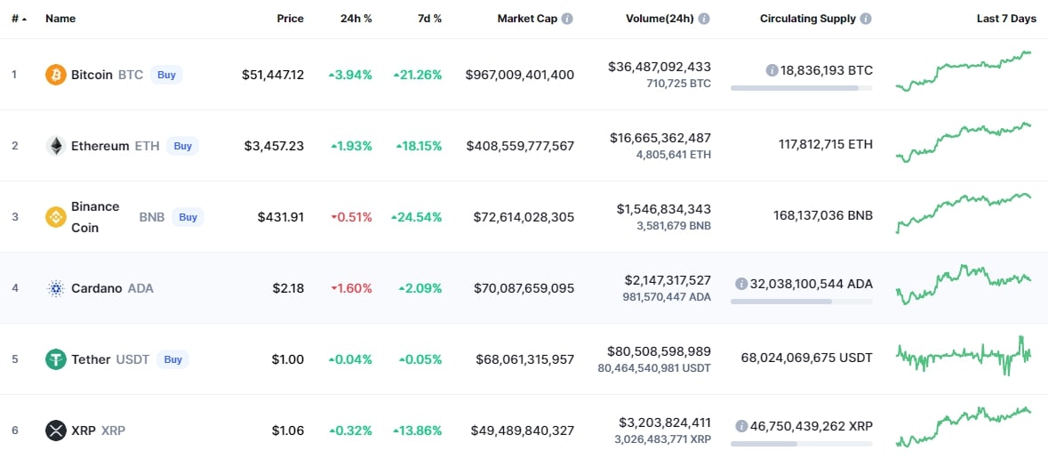Click XRP 7d change 13.86%

tap(418, 431)
